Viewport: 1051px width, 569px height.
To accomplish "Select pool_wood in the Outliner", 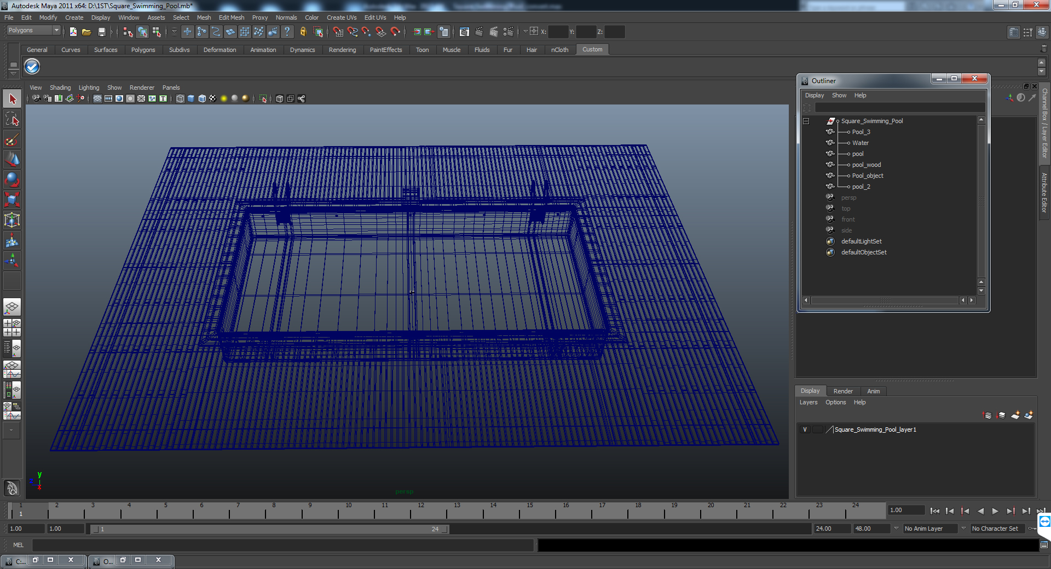I will tap(867, 165).
